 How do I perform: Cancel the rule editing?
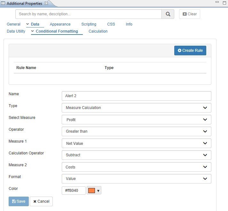tap(41, 201)
